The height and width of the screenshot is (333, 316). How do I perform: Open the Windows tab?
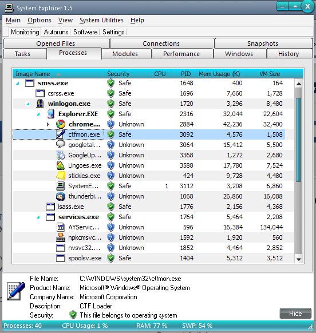(x=239, y=54)
